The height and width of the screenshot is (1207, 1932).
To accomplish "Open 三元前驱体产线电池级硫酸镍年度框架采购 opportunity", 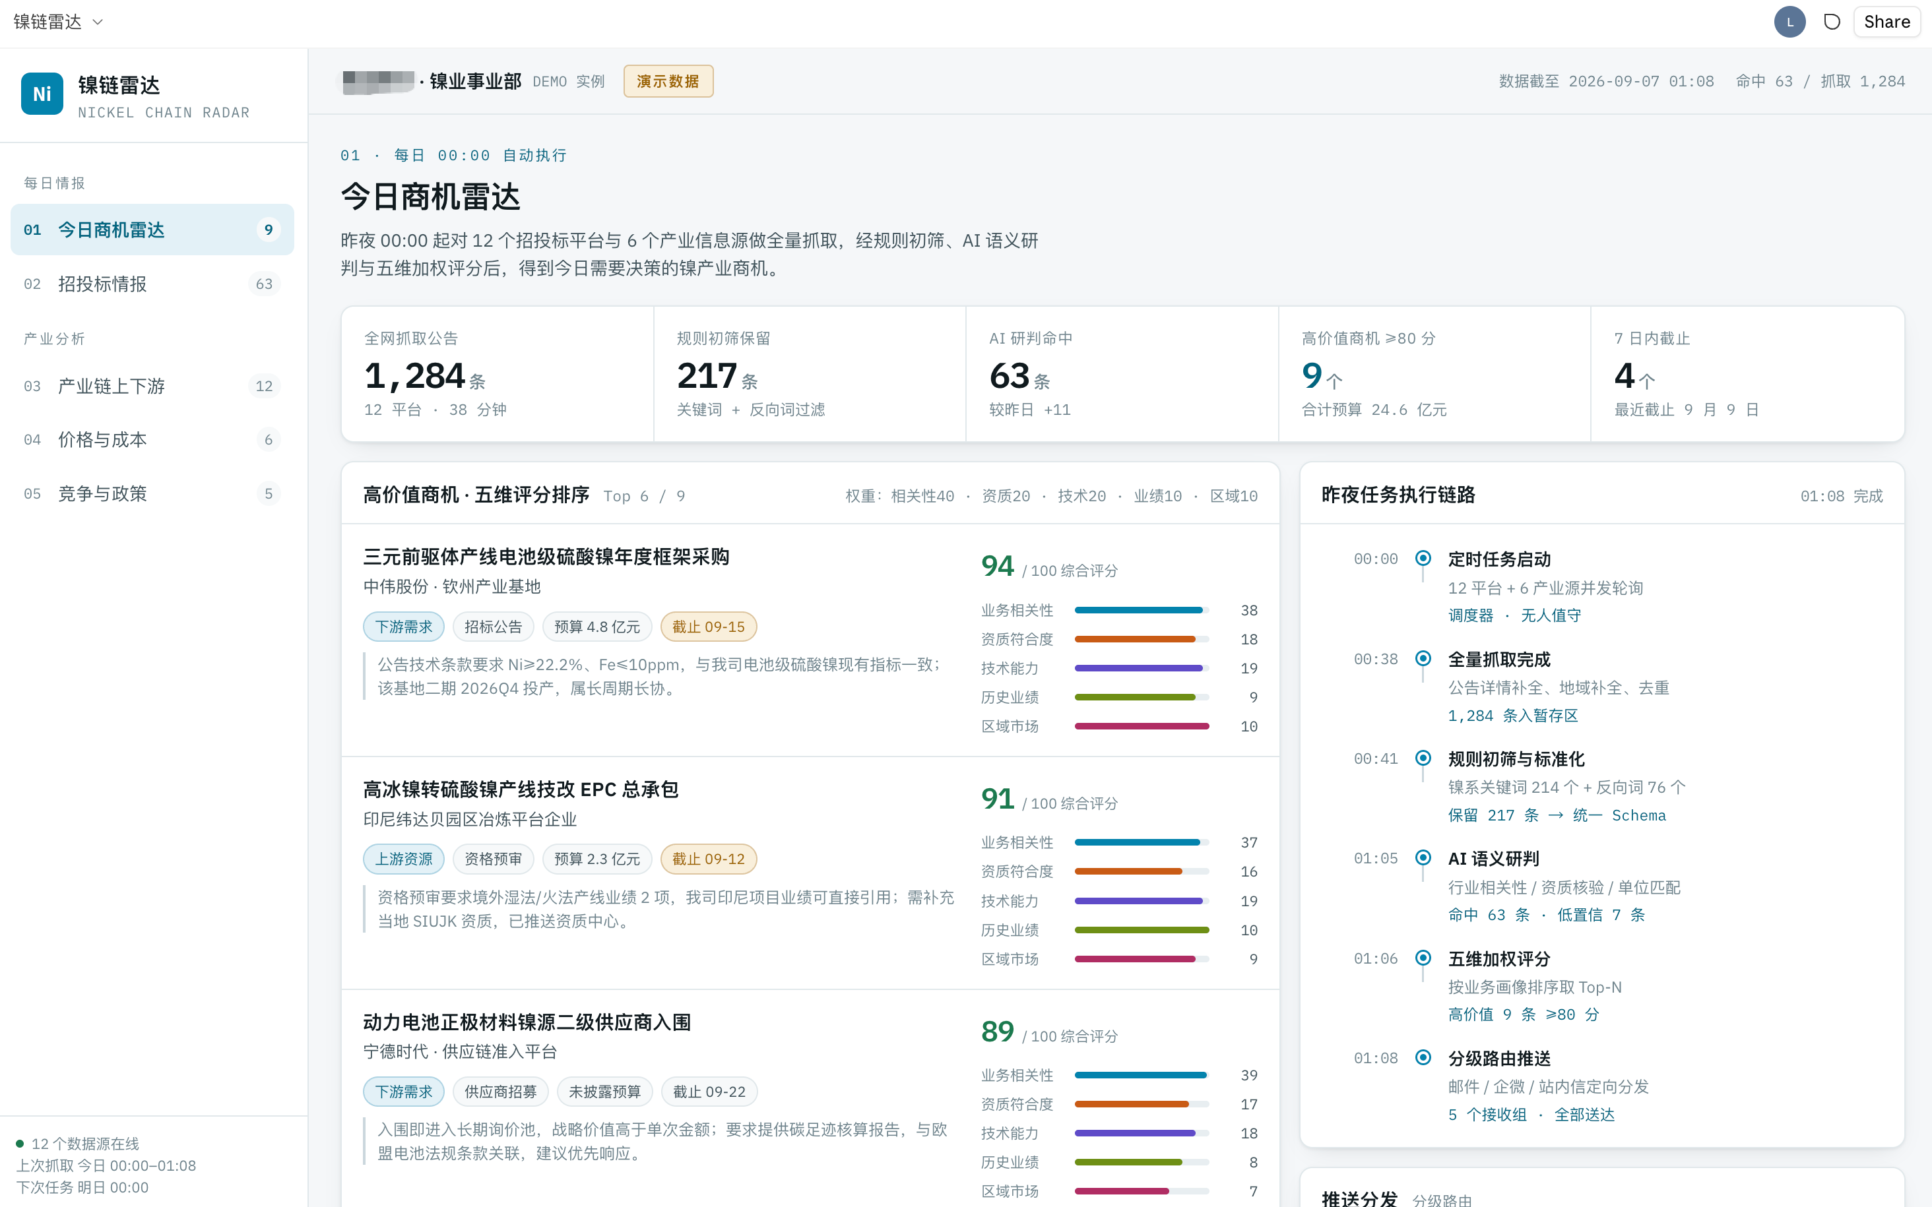I will [546, 557].
